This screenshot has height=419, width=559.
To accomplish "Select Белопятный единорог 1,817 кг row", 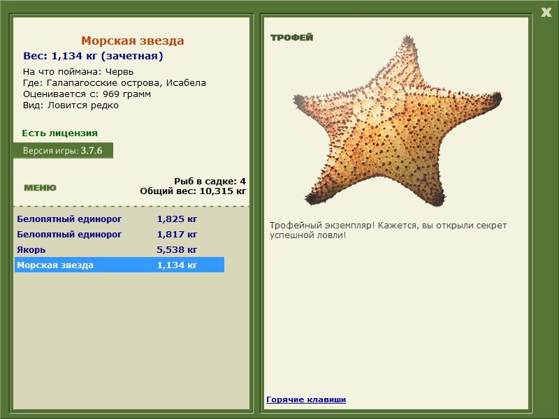I will tap(119, 234).
